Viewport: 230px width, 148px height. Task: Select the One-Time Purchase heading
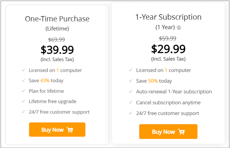[x=57, y=19]
